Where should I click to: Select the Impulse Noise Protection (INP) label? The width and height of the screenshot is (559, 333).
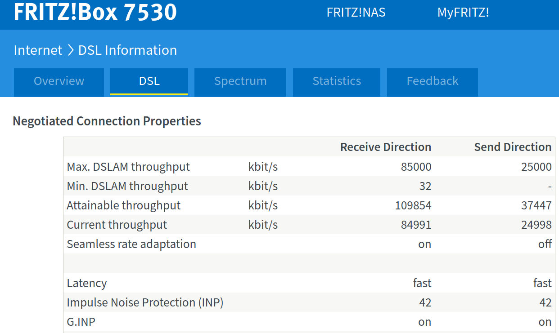click(145, 302)
